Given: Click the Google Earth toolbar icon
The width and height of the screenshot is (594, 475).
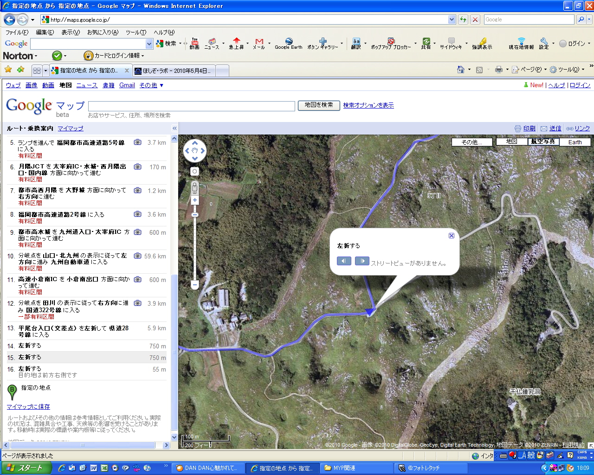Looking at the screenshot, I should (x=288, y=44).
